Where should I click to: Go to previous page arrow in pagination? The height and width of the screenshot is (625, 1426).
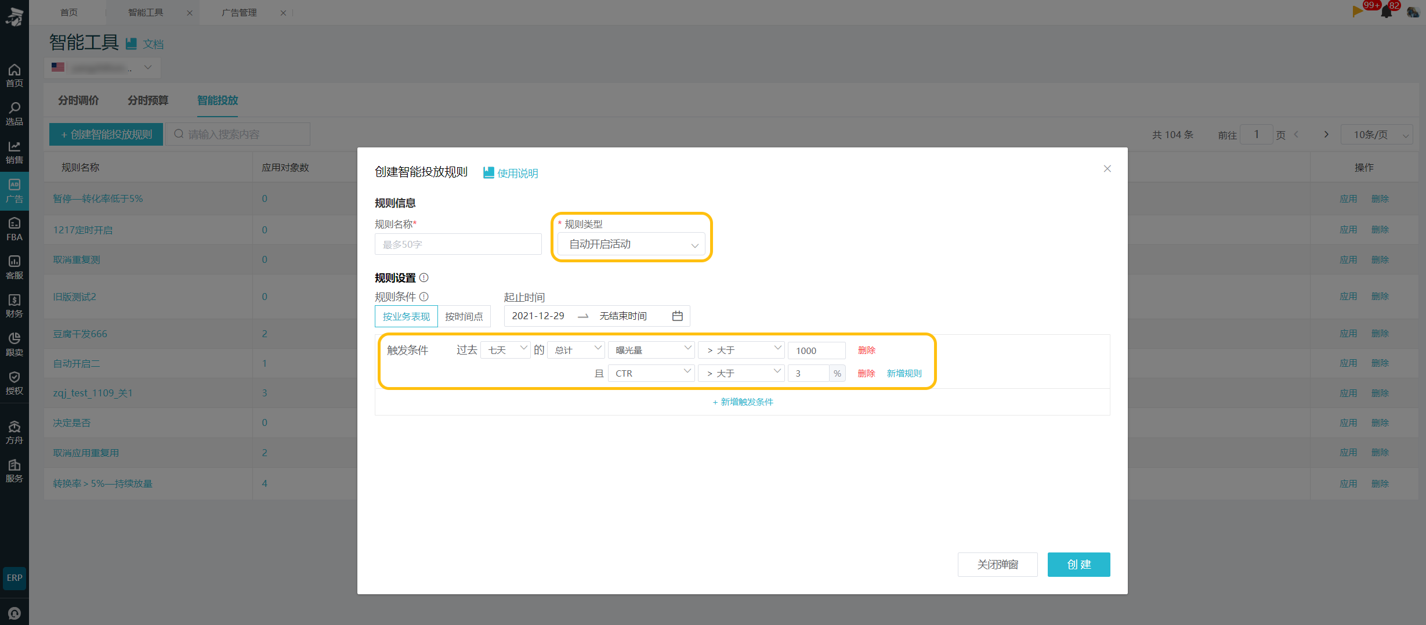[x=1296, y=135]
